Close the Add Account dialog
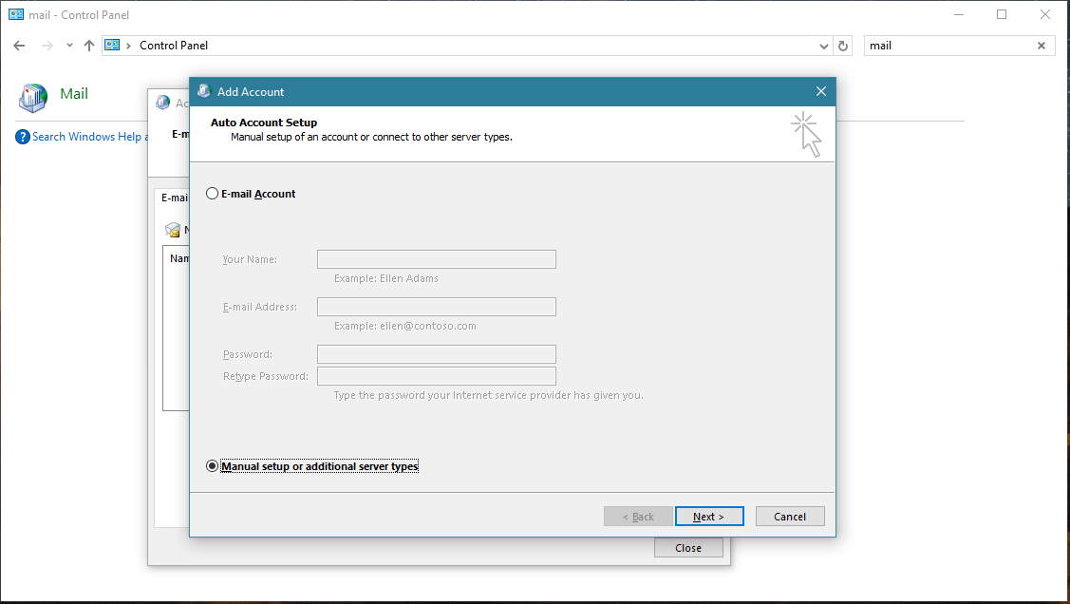Screen dimensions: 1070x604 (x=820, y=91)
